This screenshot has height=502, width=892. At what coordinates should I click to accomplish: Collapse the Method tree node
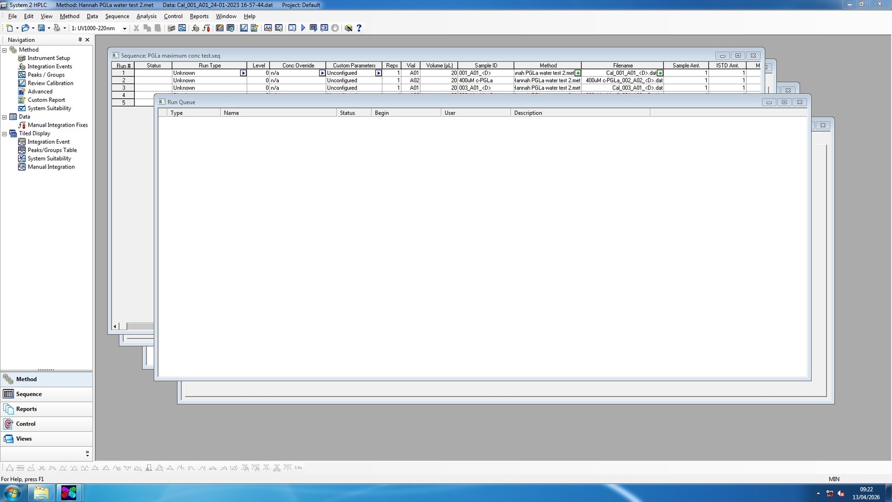pos(5,50)
